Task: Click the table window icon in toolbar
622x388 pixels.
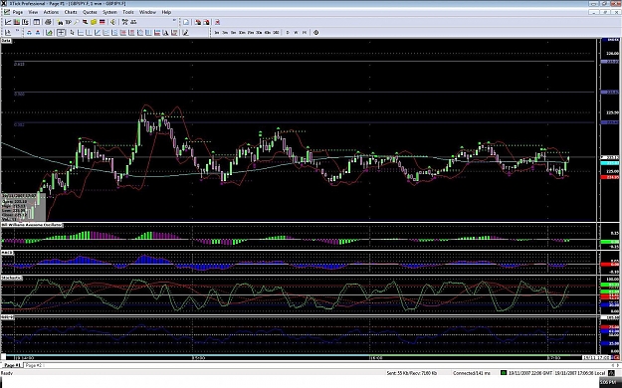Action: coord(37,22)
